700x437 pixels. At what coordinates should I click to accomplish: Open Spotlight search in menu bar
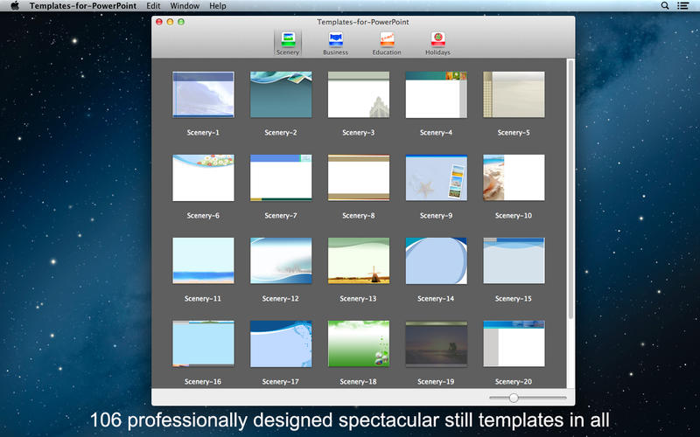coord(665,6)
